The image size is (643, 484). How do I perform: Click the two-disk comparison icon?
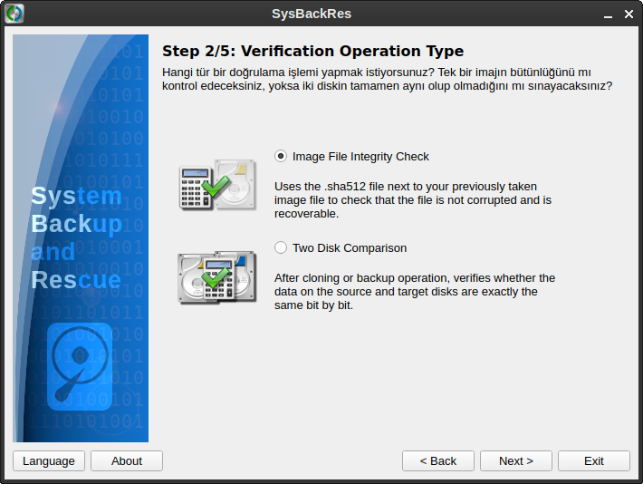tap(212, 276)
